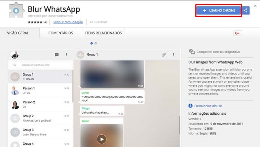Click the blurred image sent at 14:28
This screenshot has width=260, height=147.
[x=112, y=74]
